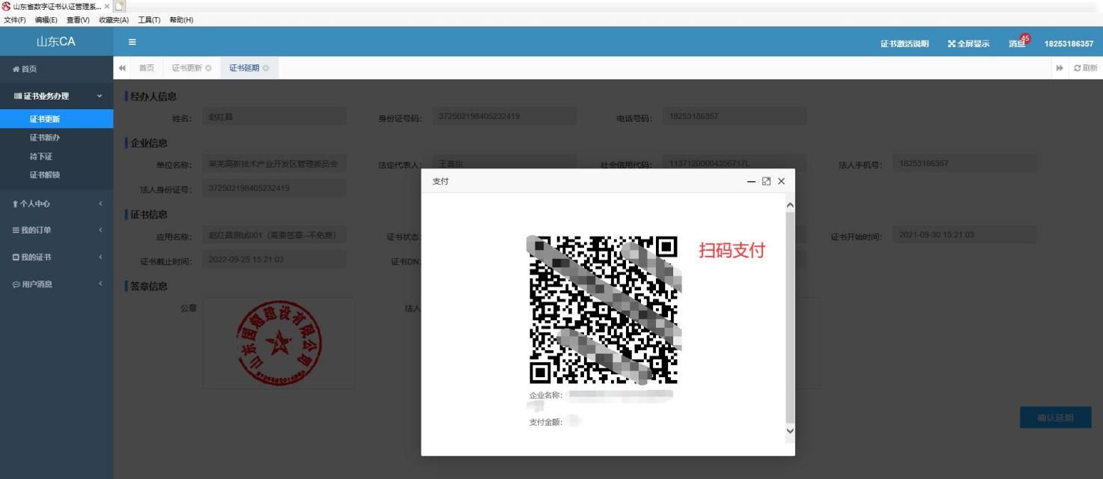Image resolution: width=1103 pixels, height=479 pixels.
Task: Switch to the 首页 tab
Action: pyautogui.click(x=147, y=68)
